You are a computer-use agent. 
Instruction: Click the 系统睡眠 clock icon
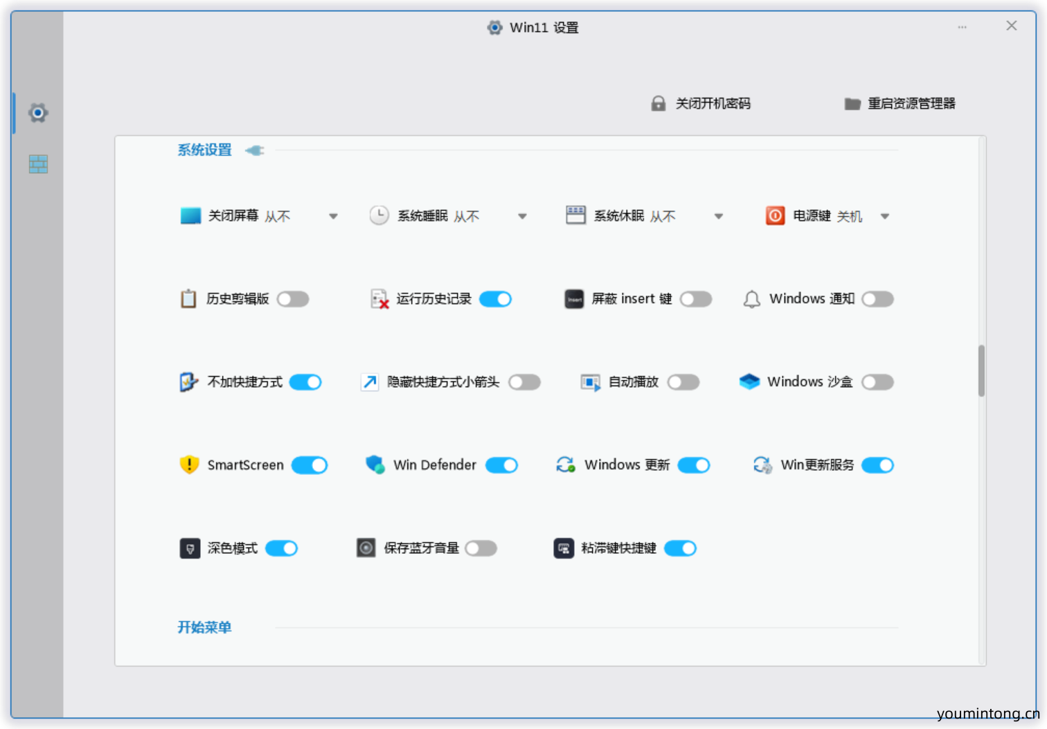(379, 215)
